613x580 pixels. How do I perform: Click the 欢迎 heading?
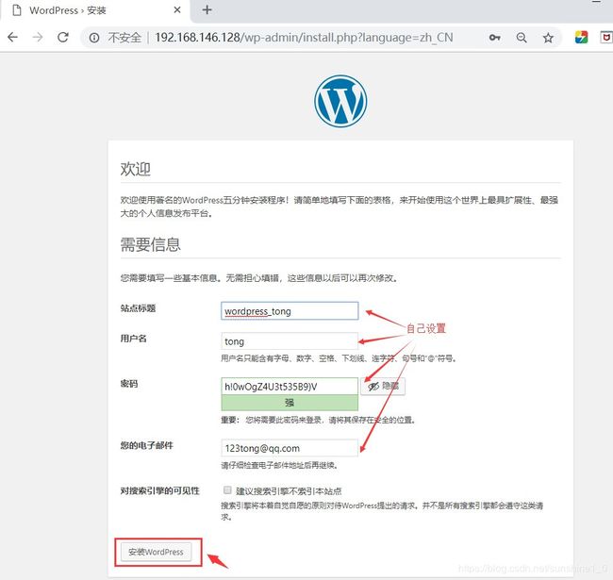135,169
